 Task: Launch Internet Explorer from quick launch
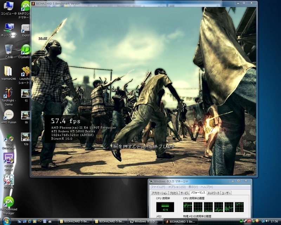30,221
